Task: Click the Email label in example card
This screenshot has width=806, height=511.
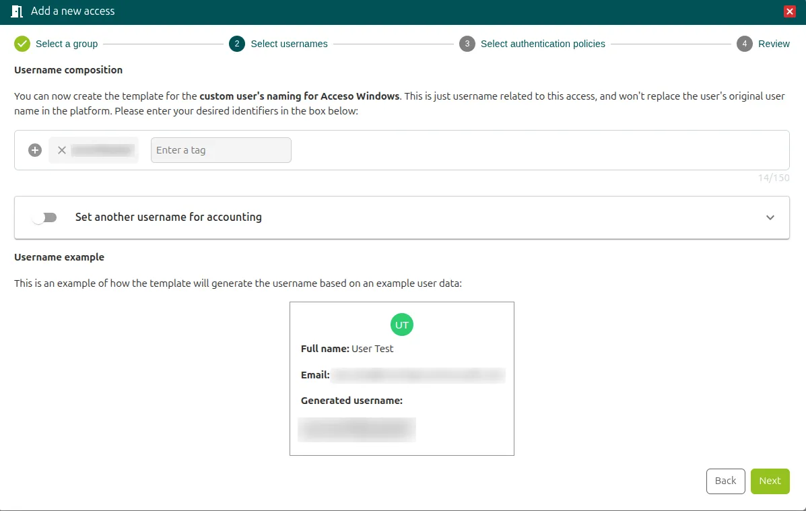Action: pyautogui.click(x=315, y=375)
